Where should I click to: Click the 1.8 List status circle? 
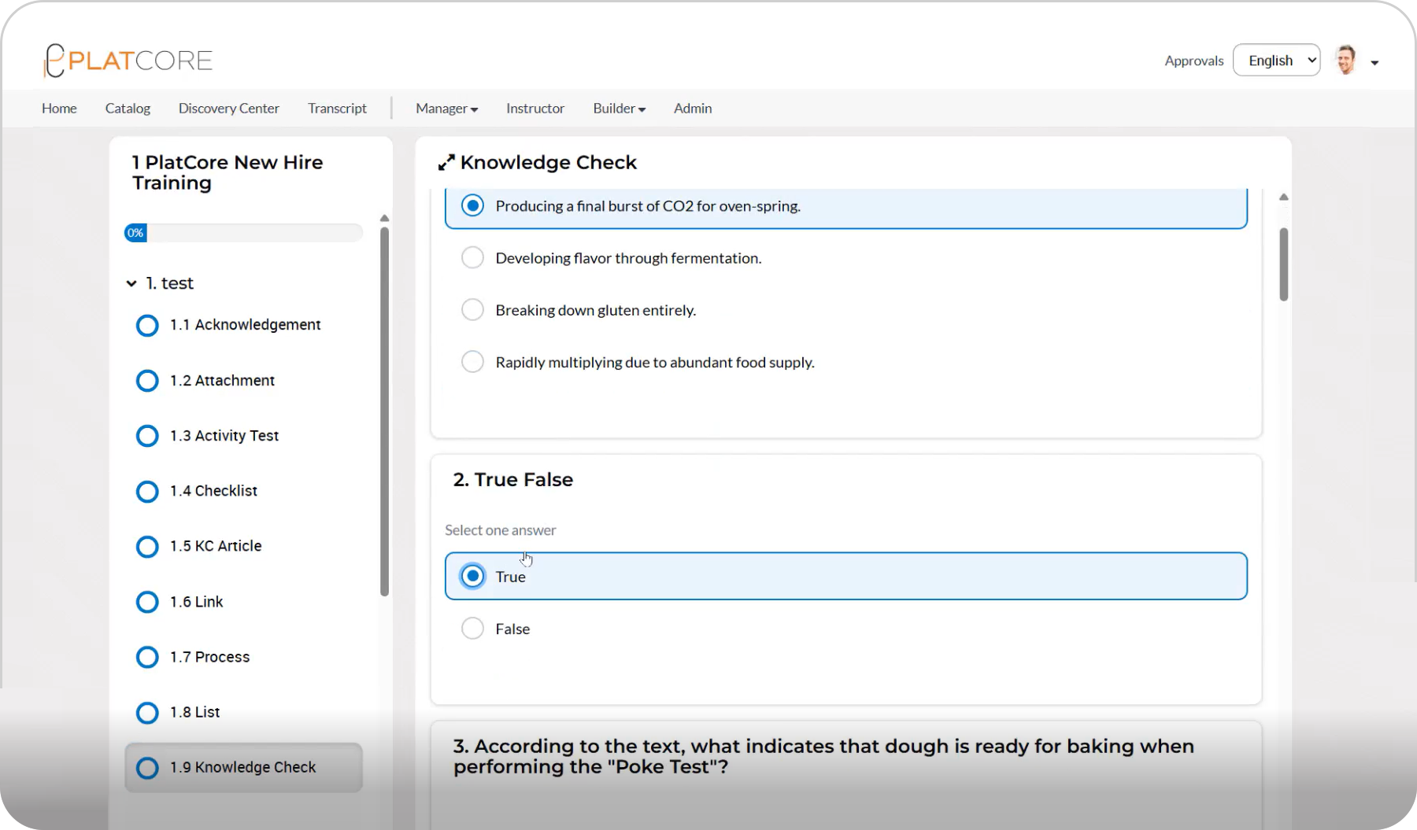pyautogui.click(x=147, y=712)
